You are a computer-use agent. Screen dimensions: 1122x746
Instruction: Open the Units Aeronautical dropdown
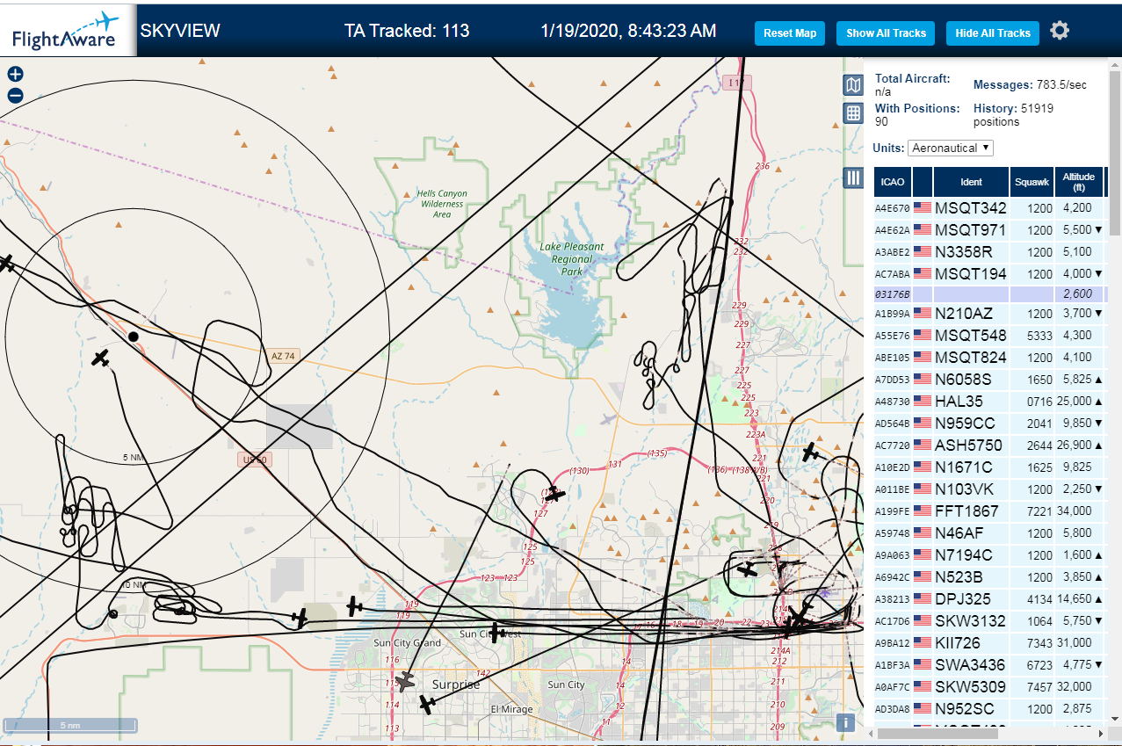click(951, 148)
